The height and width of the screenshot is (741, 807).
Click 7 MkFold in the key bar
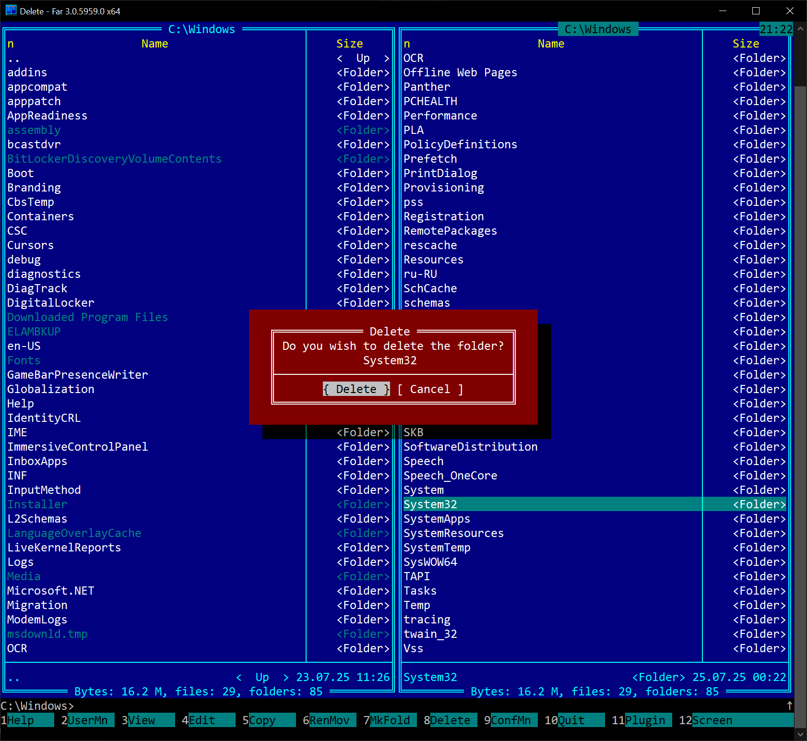point(390,720)
